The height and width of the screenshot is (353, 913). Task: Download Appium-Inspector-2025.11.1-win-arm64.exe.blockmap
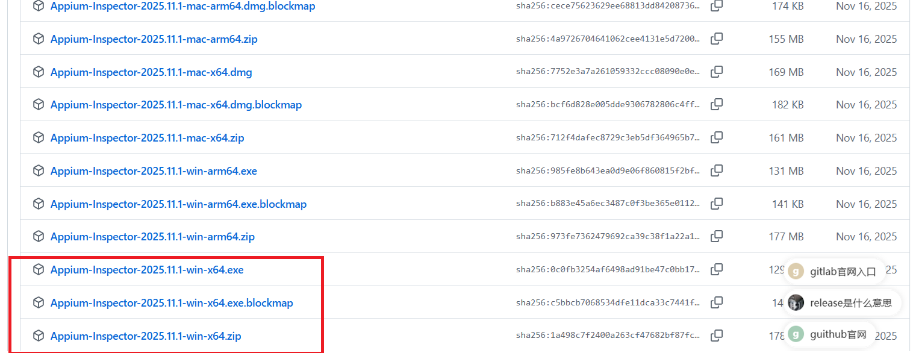pos(178,204)
